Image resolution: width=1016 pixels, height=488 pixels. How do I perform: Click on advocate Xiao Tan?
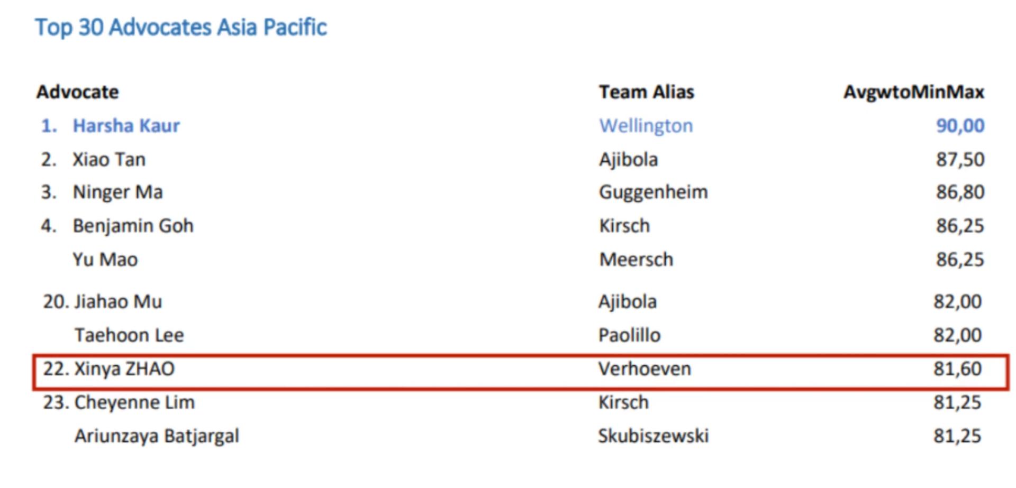point(108,160)
